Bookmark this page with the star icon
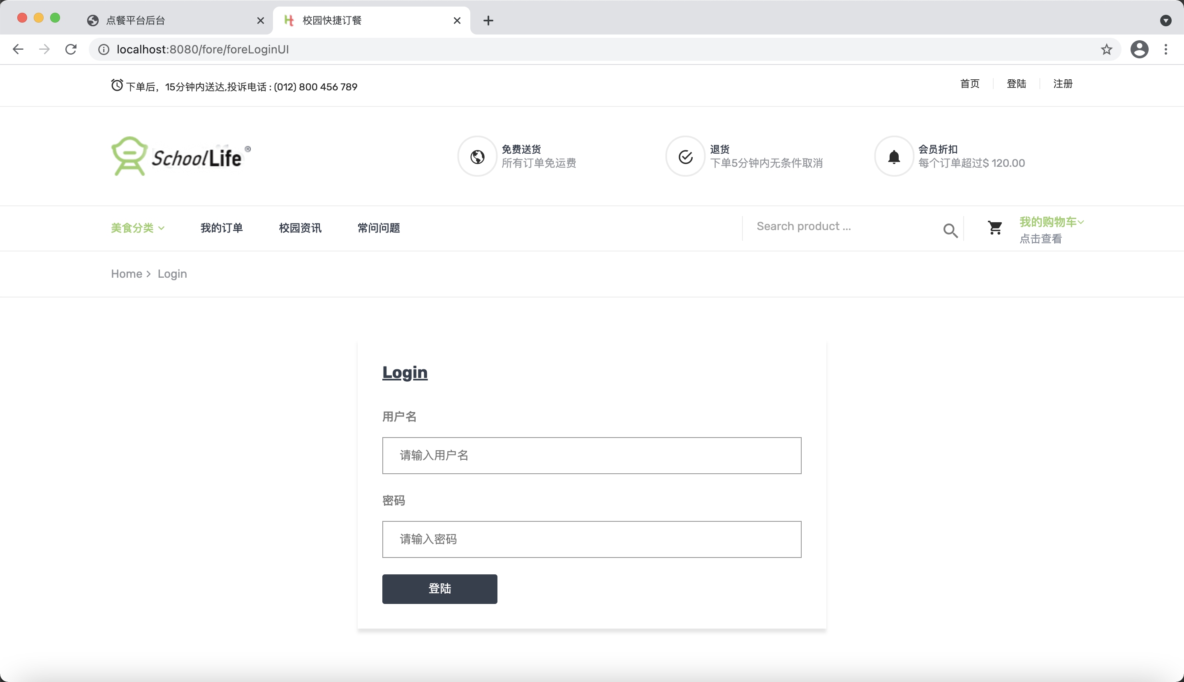The width and height of the screenshot is (1184, 682). pos(1106,49)
